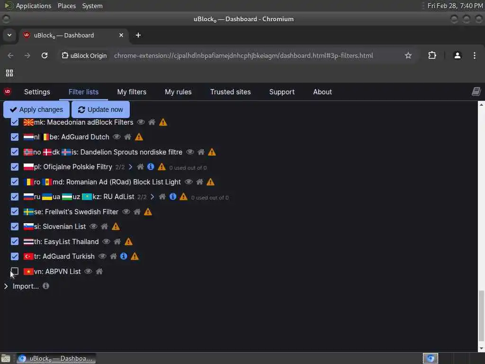Open Romanian Ad Block List home icon
The width and height of the screenshot is (485, 364).
click(199, 182)
